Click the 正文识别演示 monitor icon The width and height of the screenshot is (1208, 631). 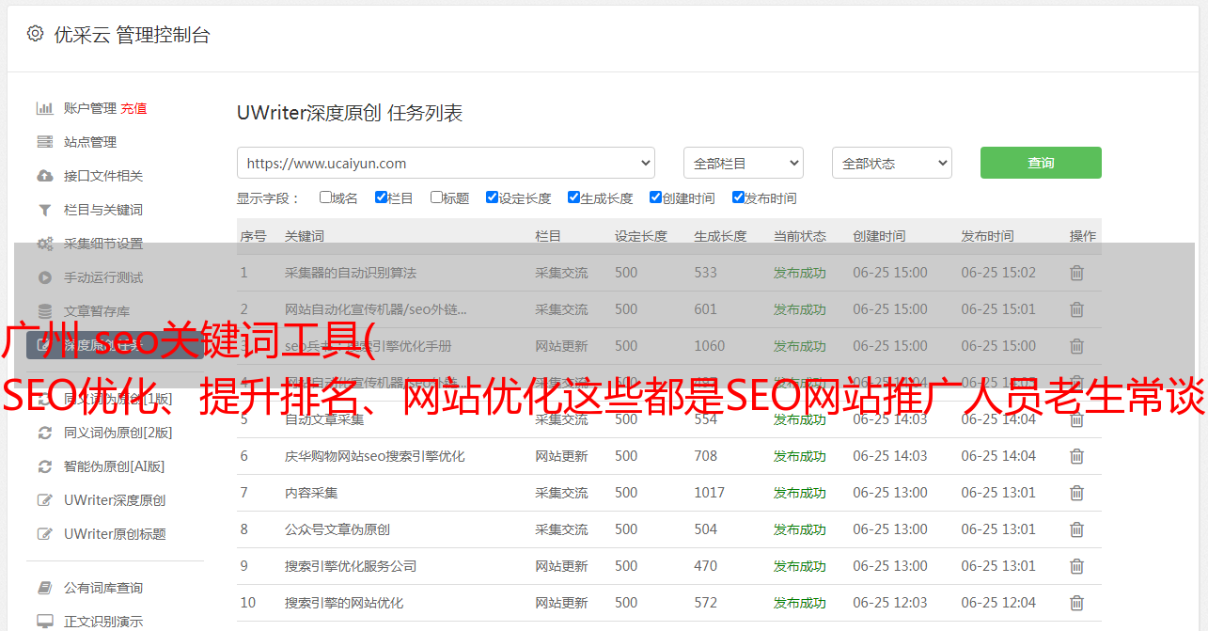44,622
